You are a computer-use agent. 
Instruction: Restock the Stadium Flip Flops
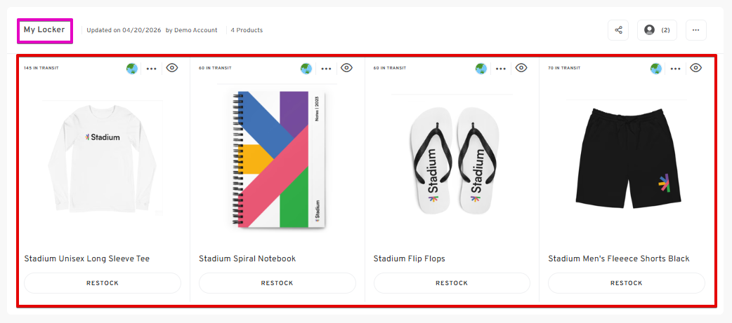coord(452,283)
